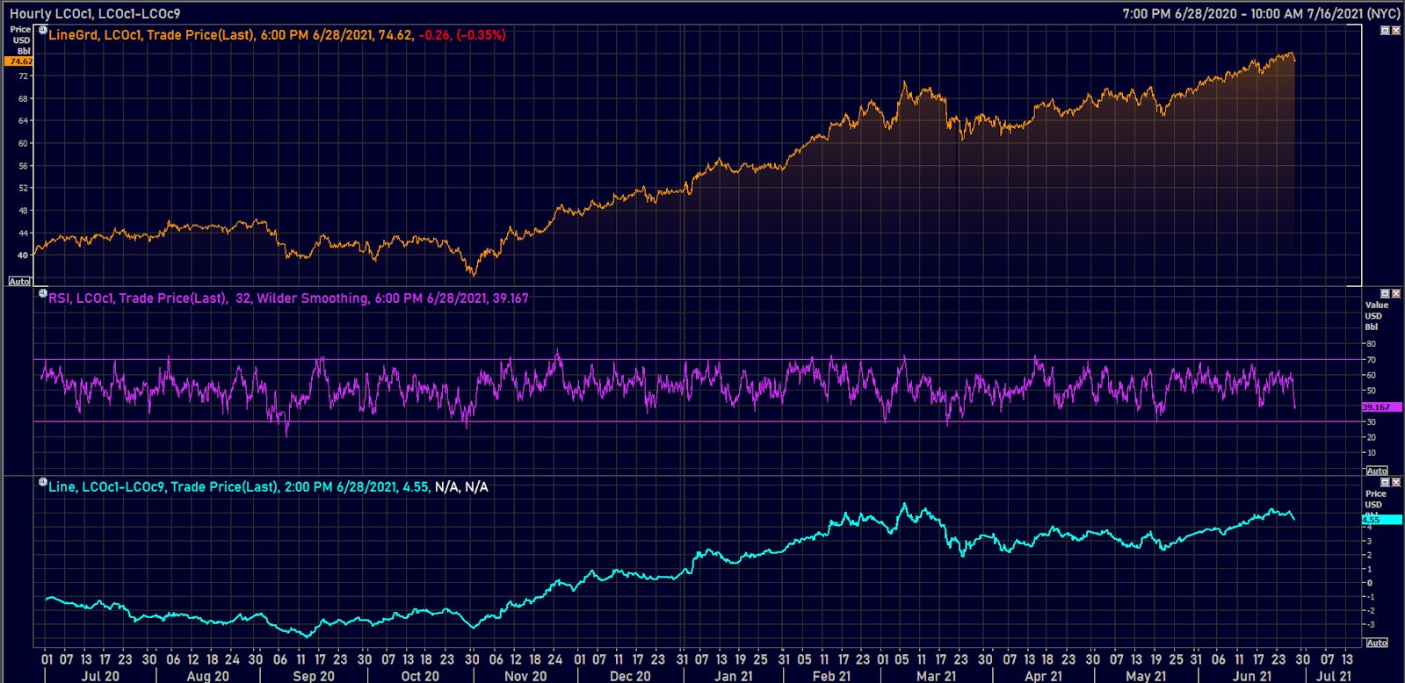Click the clock icon beside LineGrd label
The height and width of the screenshot is (683, 1405).
tap(42, 31)
